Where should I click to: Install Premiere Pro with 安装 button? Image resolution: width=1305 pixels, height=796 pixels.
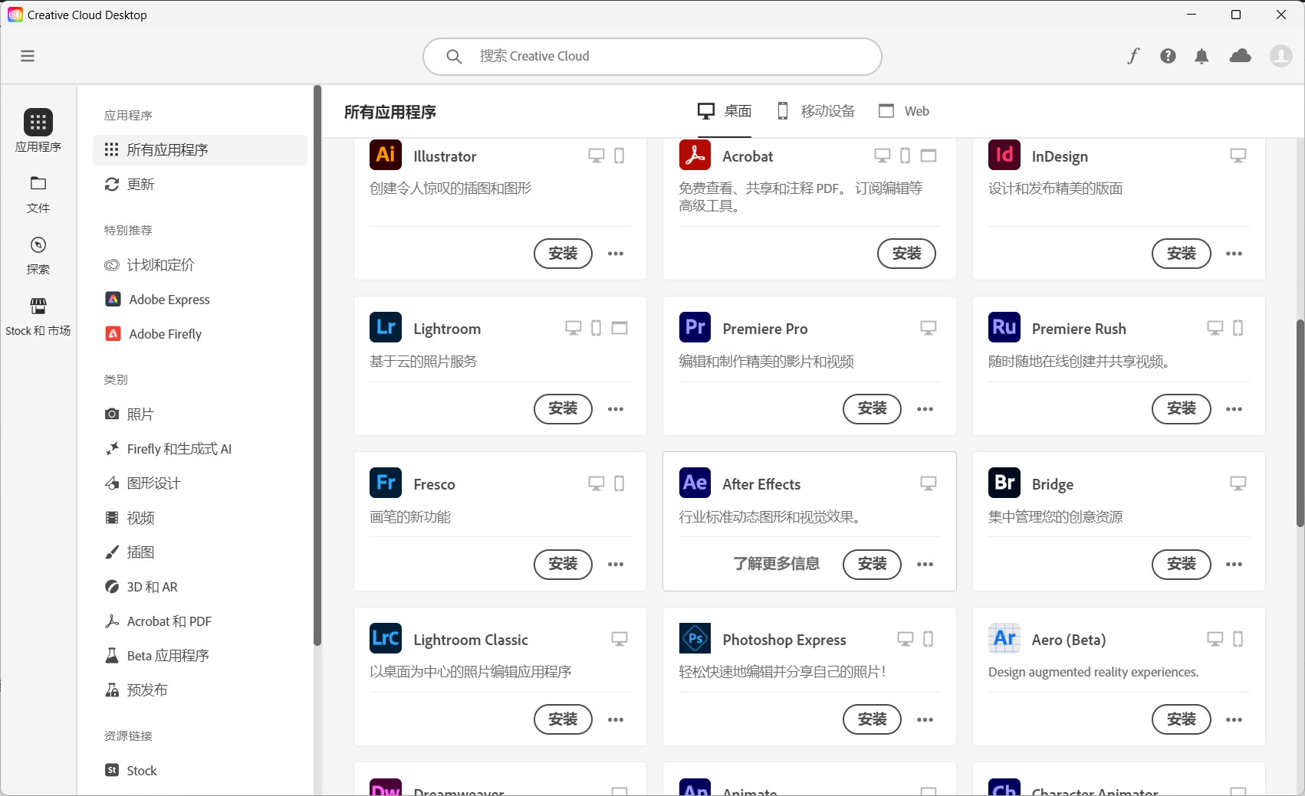tap(872, 409)
